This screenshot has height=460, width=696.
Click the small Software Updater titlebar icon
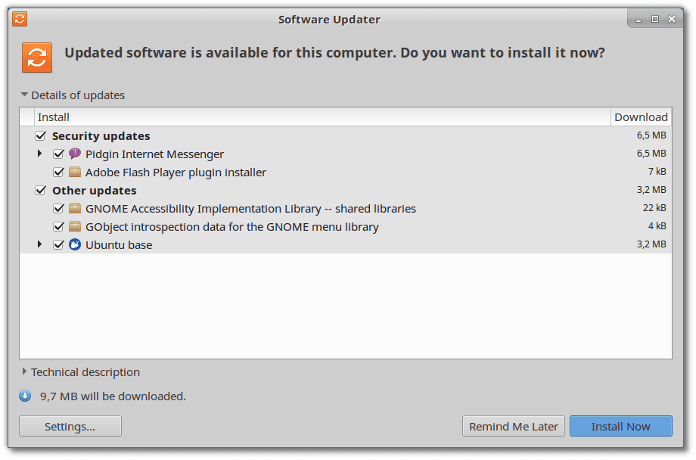pos(20,19)
